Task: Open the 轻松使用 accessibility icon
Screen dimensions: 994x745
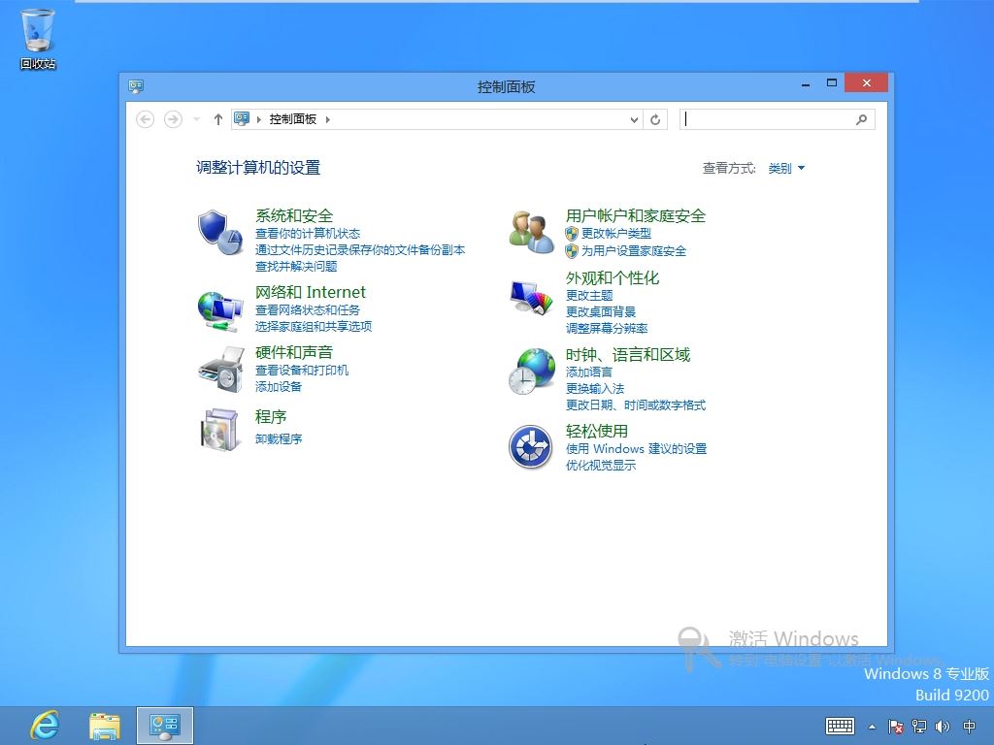Action: click(531, 446)
